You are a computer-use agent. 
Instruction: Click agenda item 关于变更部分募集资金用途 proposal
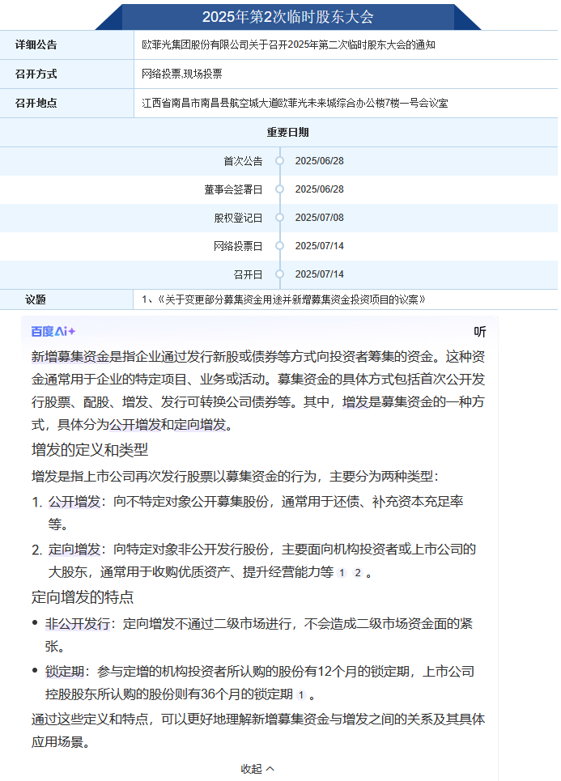click(284, 299)
